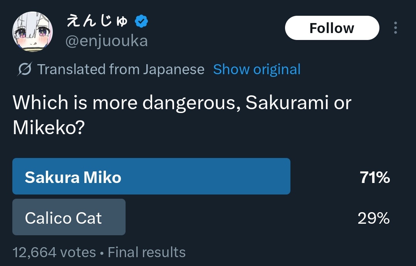Click the 12,664 votes count
Screen dimensions: 416x266
(x=54, y=252)
